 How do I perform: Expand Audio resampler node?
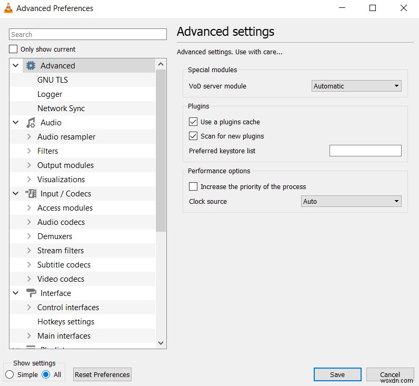pos(29,136)
